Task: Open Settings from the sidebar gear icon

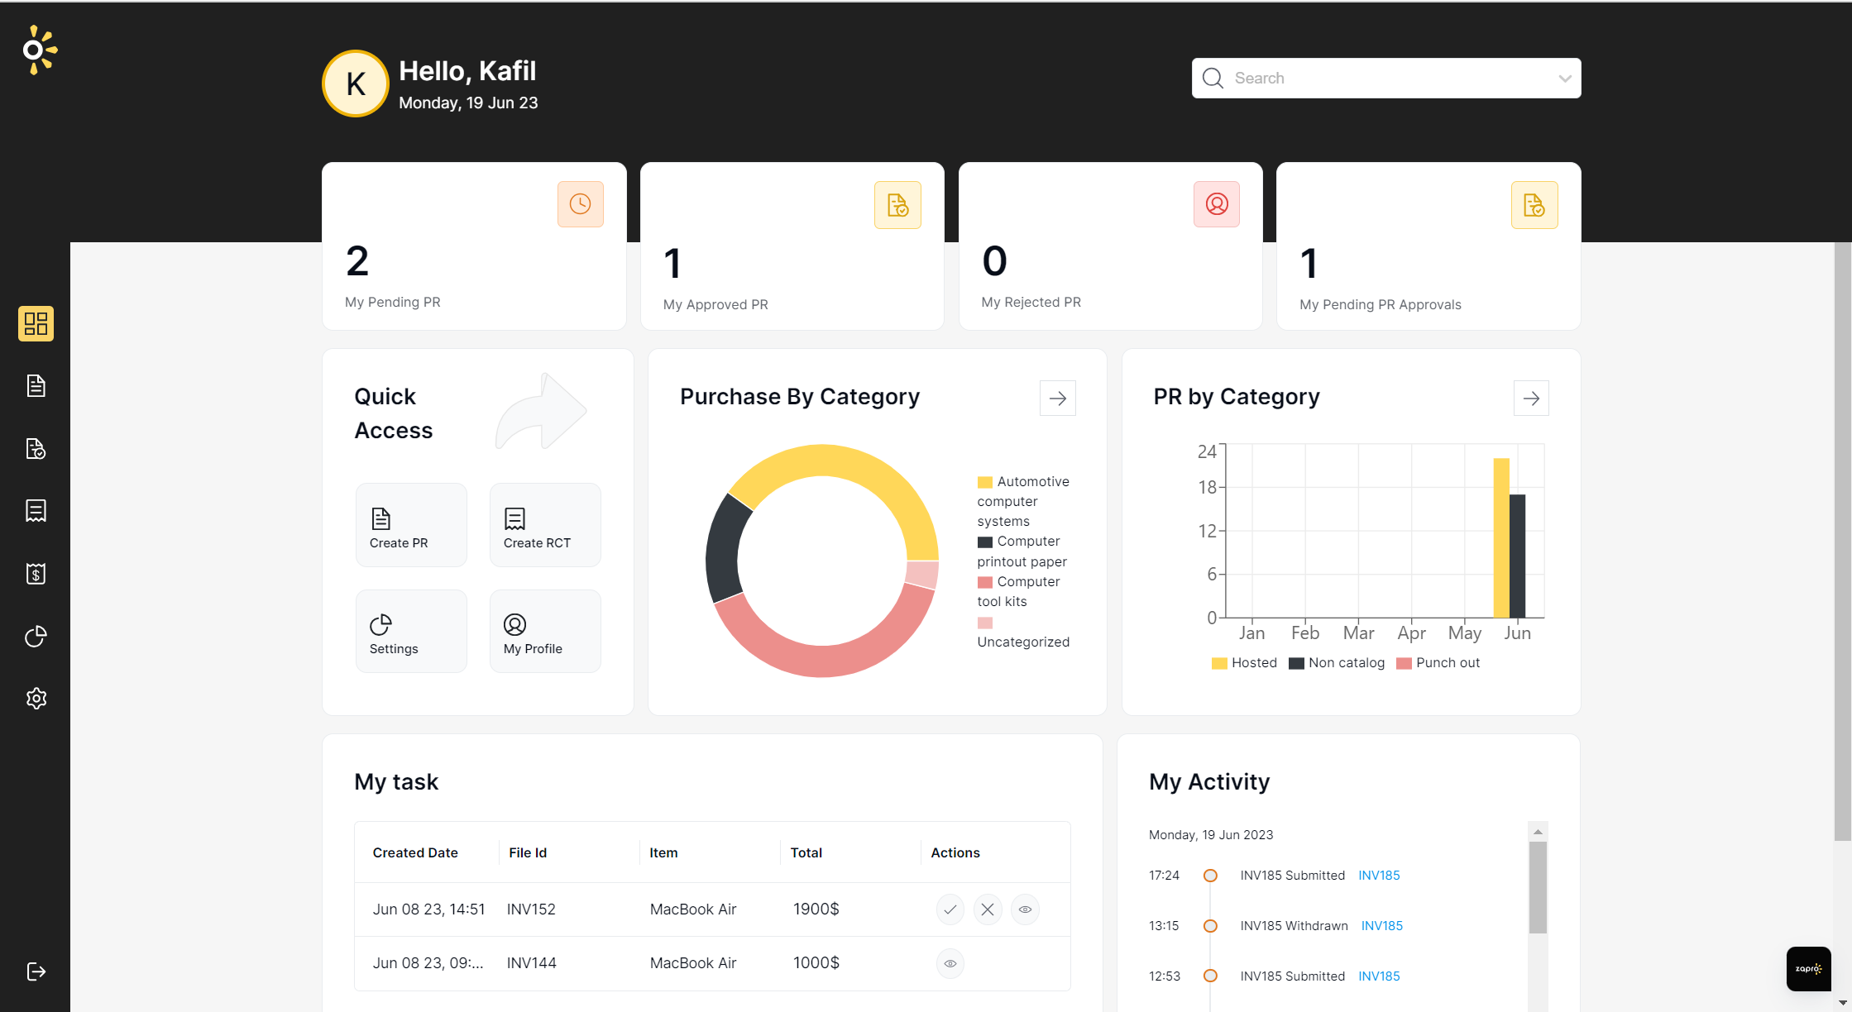Action: coord(36,699)
